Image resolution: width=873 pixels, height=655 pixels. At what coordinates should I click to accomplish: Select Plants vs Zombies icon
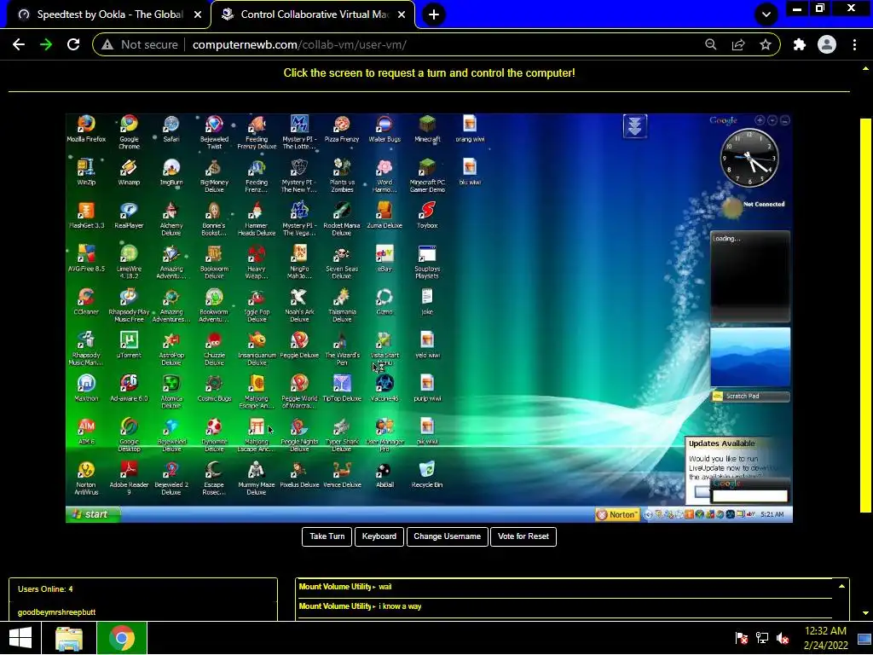point(342,176)
